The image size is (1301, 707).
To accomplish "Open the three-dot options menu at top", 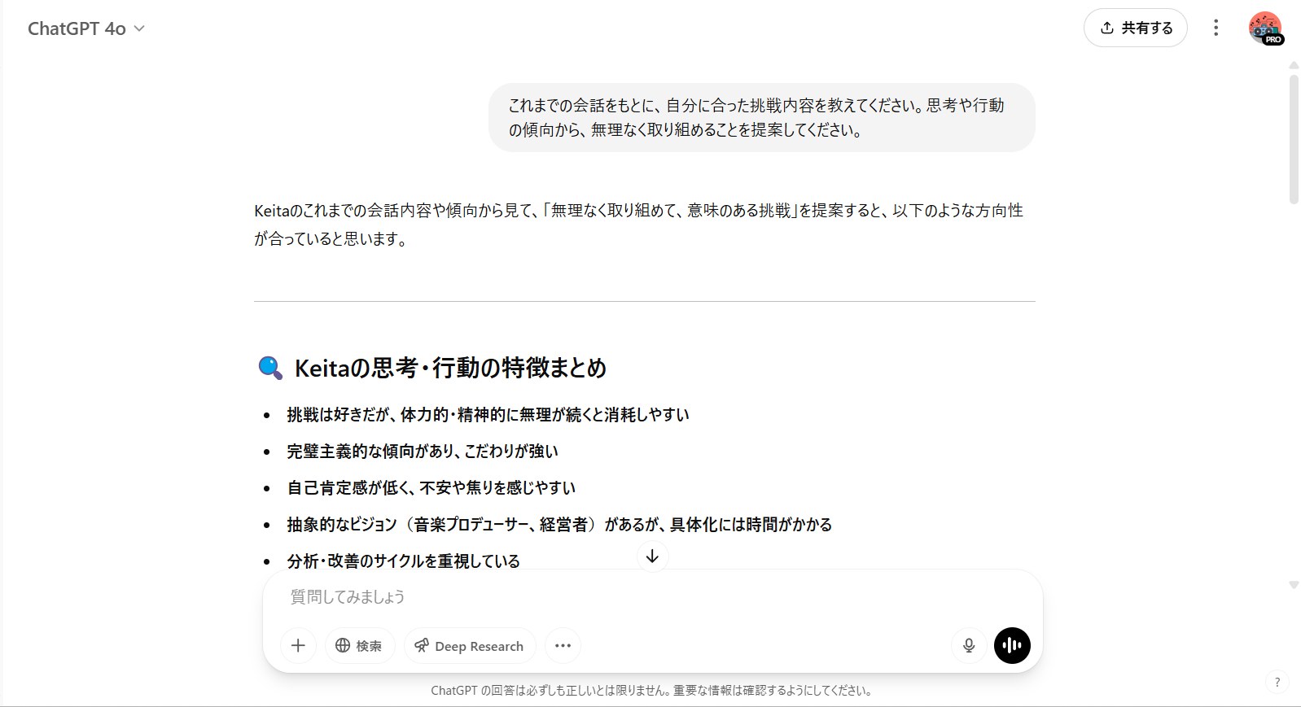I will tap(1216, 28).
